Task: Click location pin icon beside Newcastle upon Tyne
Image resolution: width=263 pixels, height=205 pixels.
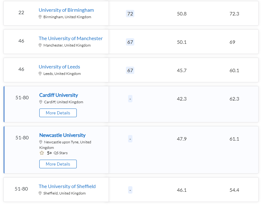Action: (x=41, y=142)
